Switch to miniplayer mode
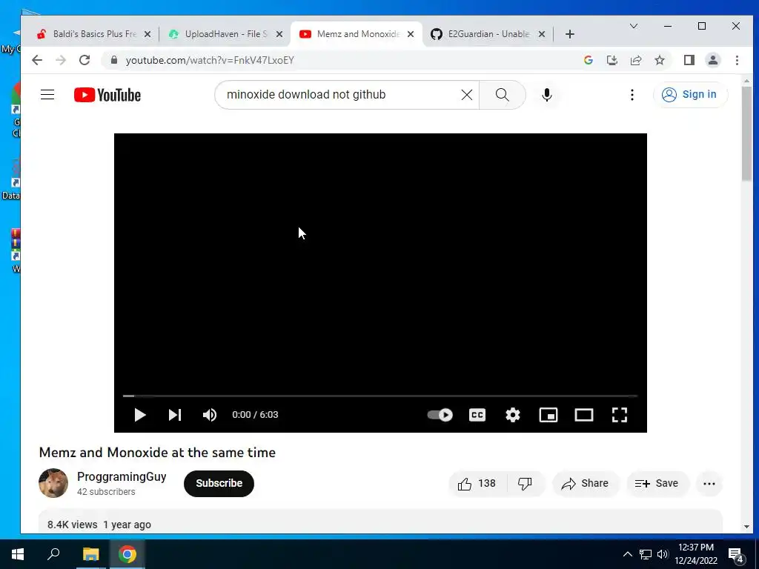 (x=548, y=415)
